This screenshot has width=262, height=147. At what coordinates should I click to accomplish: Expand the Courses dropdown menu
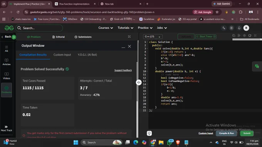(106, 28)
